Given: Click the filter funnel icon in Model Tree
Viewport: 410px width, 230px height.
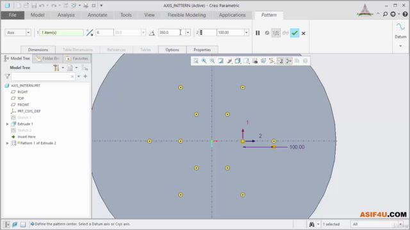Looking at the screenshot, I should 7,77.
